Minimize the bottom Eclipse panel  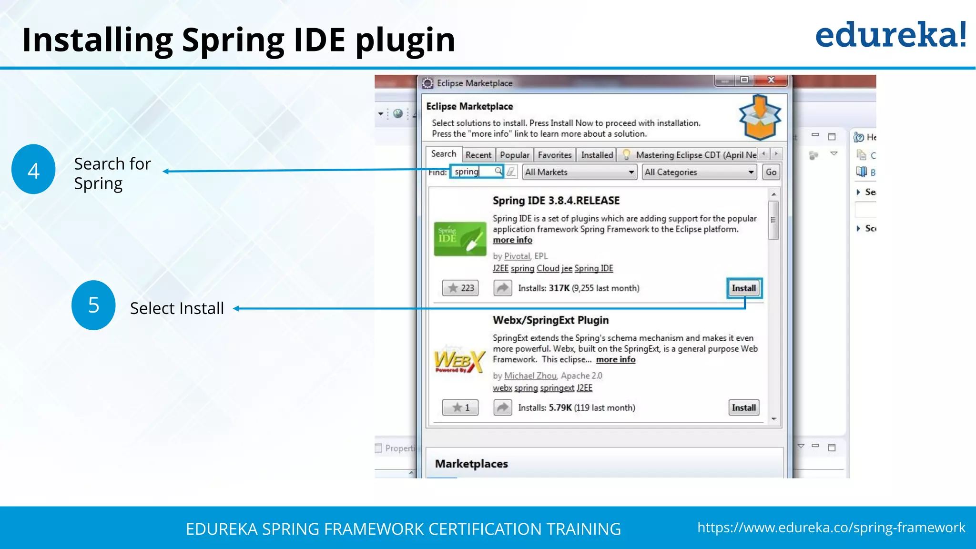click(x=815, y=447)
